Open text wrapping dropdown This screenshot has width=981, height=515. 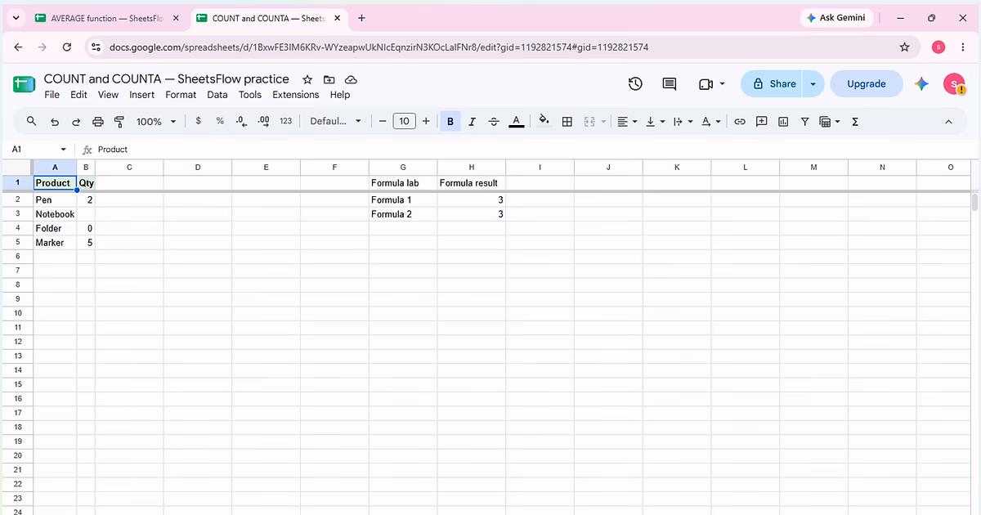point(682,121)
